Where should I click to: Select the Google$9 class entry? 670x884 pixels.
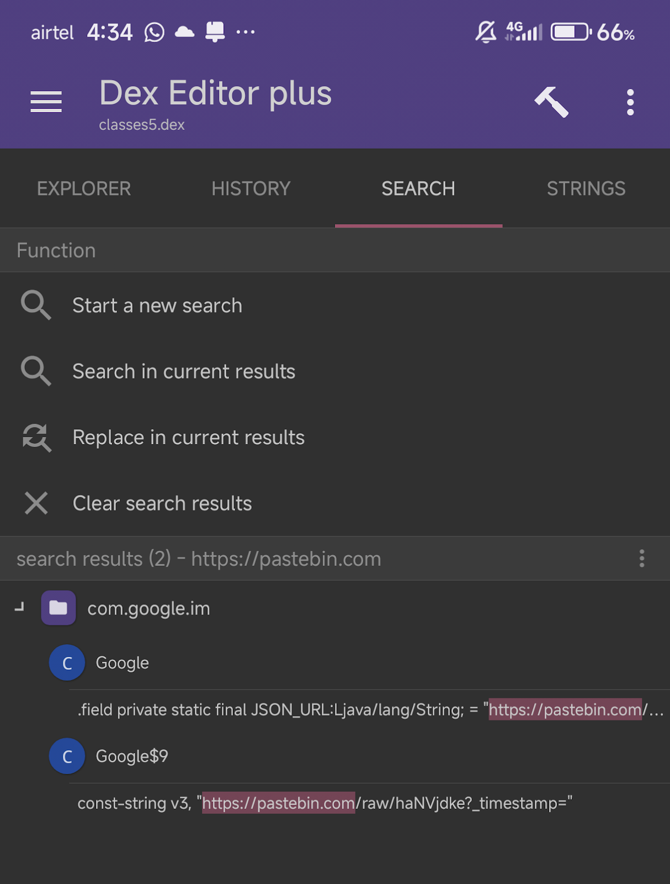tap(132, 756)
